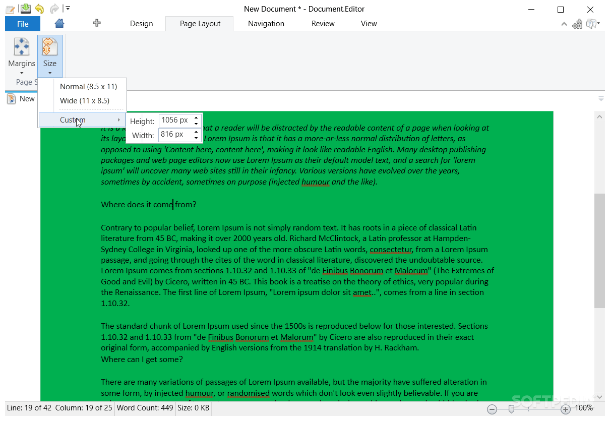This screenshot has width=610, height=421.
Task: Increase Width with the up spinner
Action: [196, 132]
